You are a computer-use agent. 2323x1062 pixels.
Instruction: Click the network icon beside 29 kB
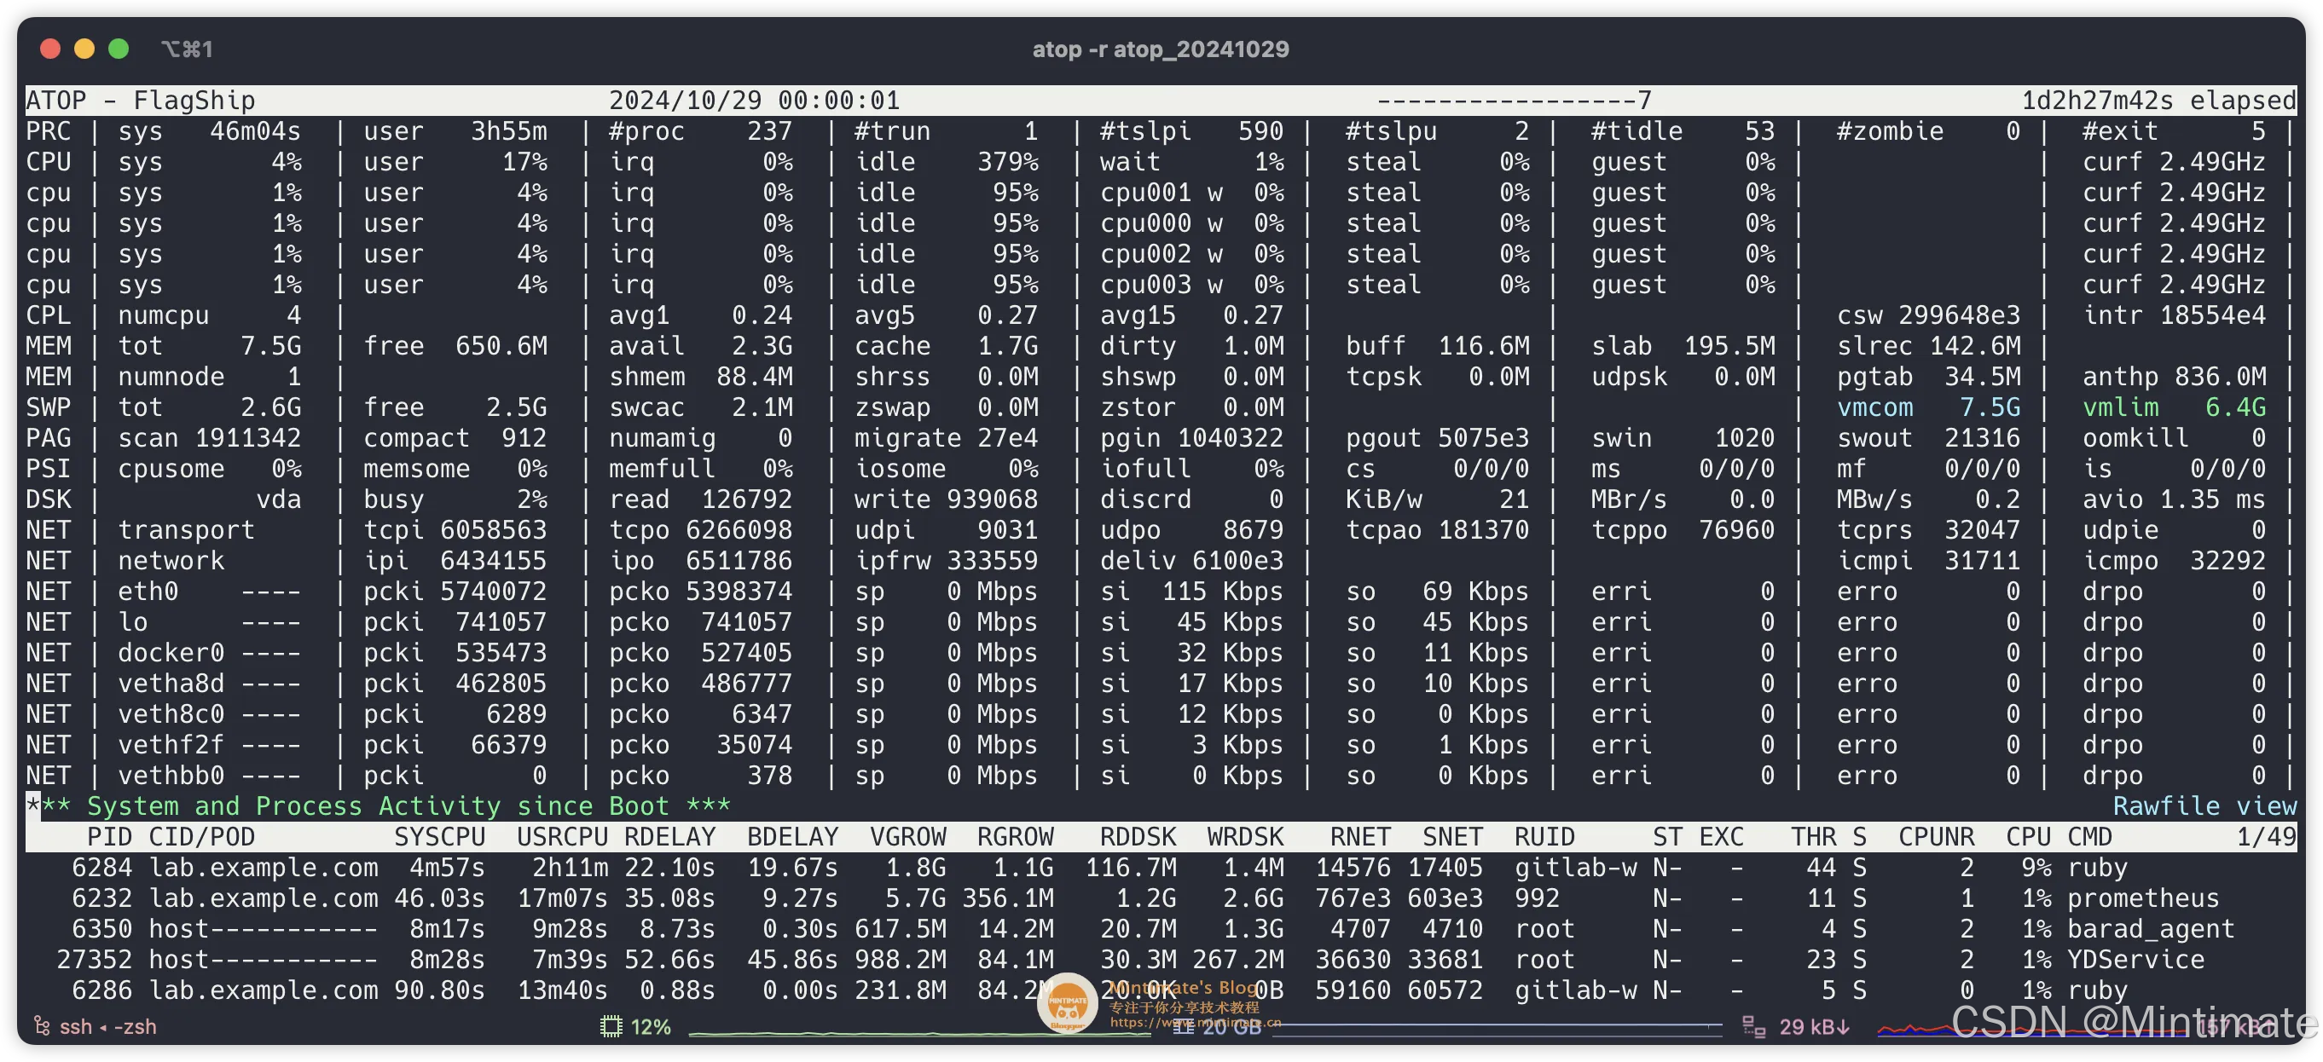[1753, 1027]
